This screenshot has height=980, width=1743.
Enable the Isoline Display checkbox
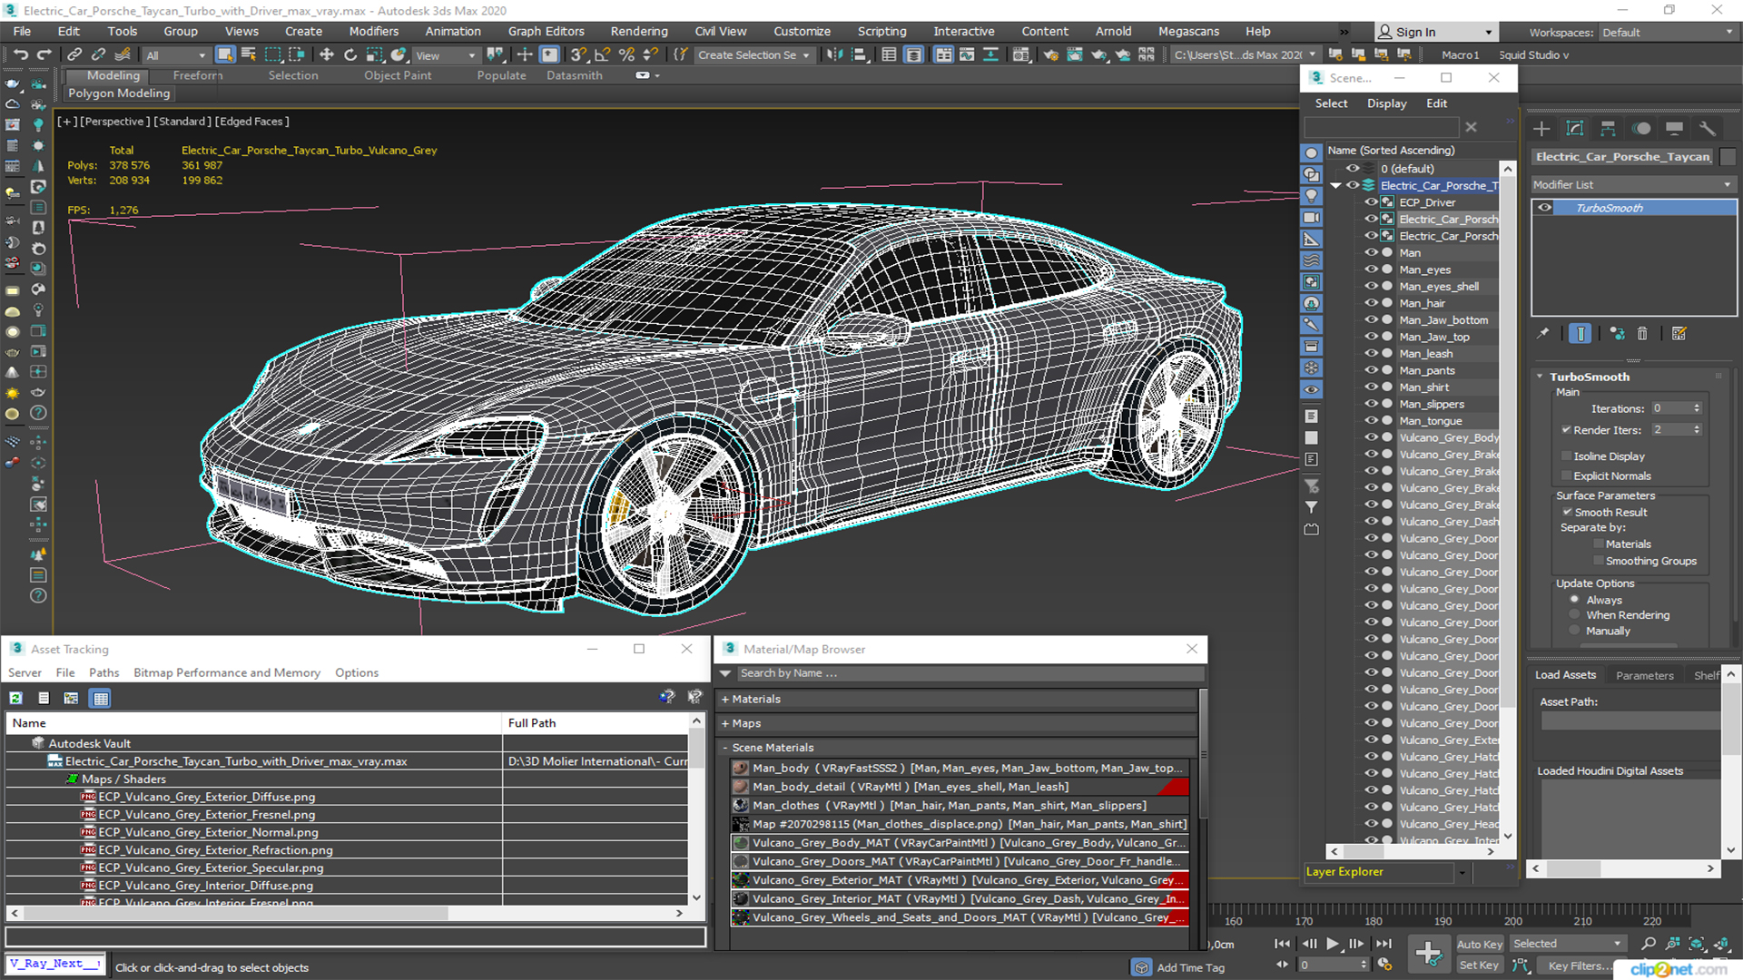click(x=1566, y=456)
